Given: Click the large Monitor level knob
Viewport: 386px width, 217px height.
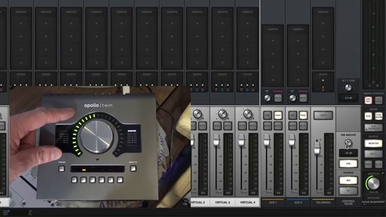Looking at the screenshot, I should pos(373,183).
